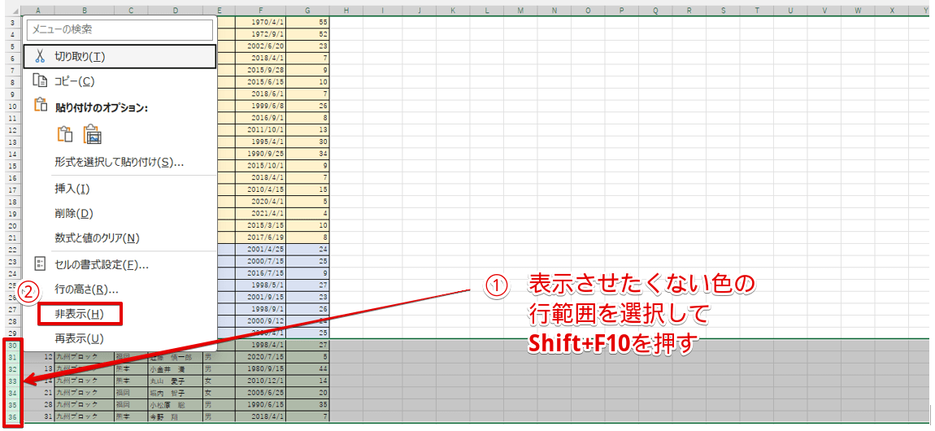Click the value 55 in column G
Screen dimensions: 935x431
[x=307, y=22]
